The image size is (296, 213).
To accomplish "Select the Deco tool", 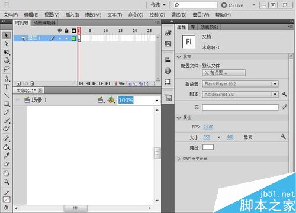I will (7, 128).
